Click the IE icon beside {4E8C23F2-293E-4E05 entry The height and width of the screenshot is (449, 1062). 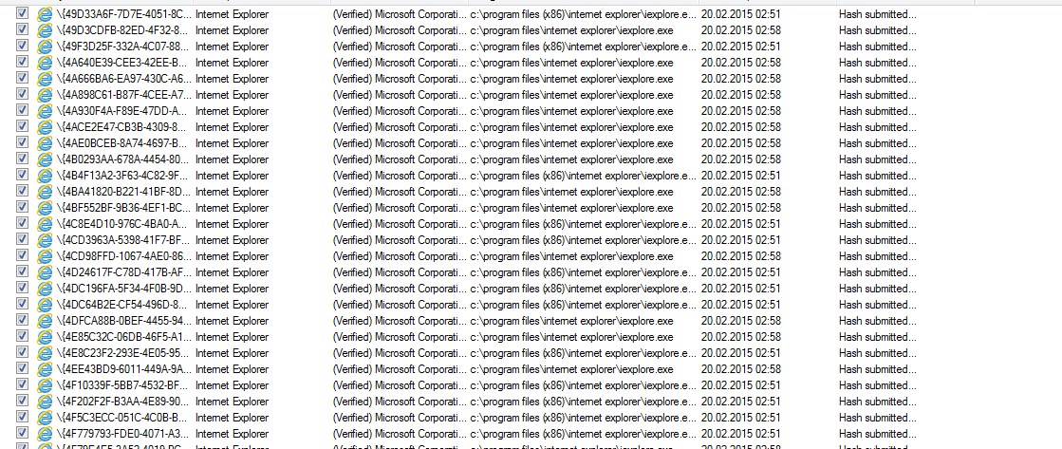[x=45, y=353]
